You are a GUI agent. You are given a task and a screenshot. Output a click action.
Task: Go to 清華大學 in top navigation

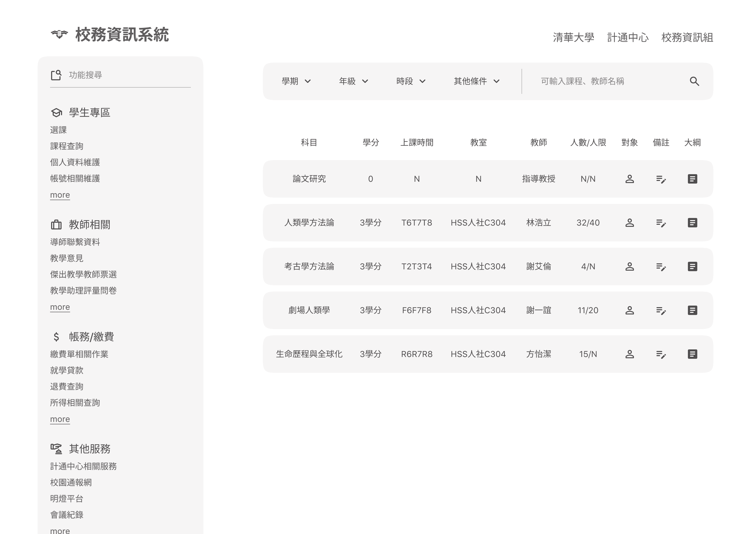tap(573, 38)
